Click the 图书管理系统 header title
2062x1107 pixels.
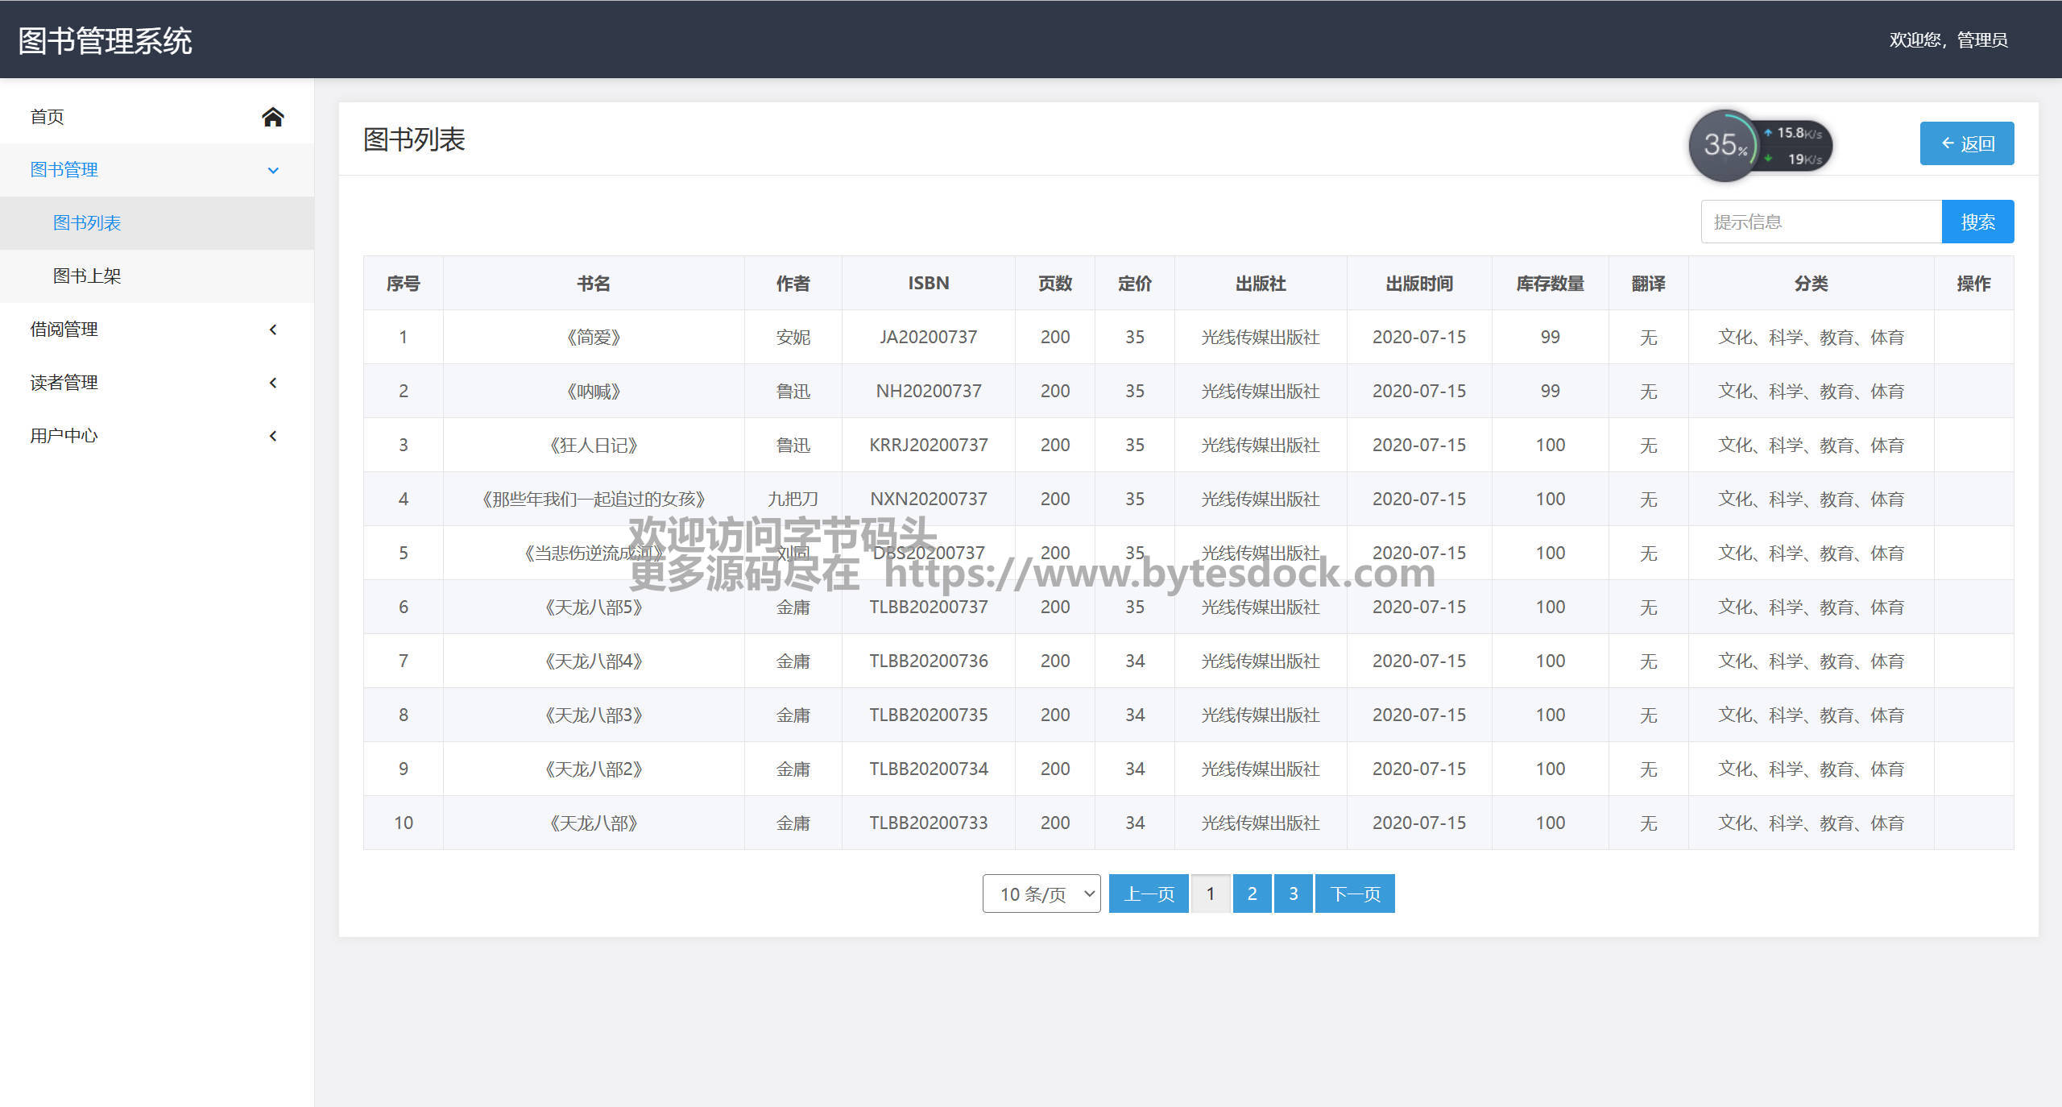tap(105, 40)
